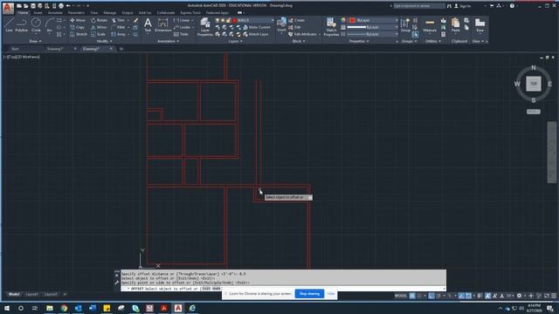Click Sign In link
The image size is (559, 314).
click(x=465, y=6)
